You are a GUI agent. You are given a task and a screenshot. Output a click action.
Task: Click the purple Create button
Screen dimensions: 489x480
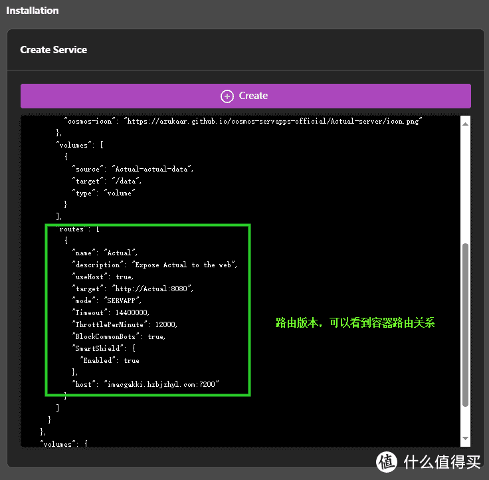pos(246,96)
